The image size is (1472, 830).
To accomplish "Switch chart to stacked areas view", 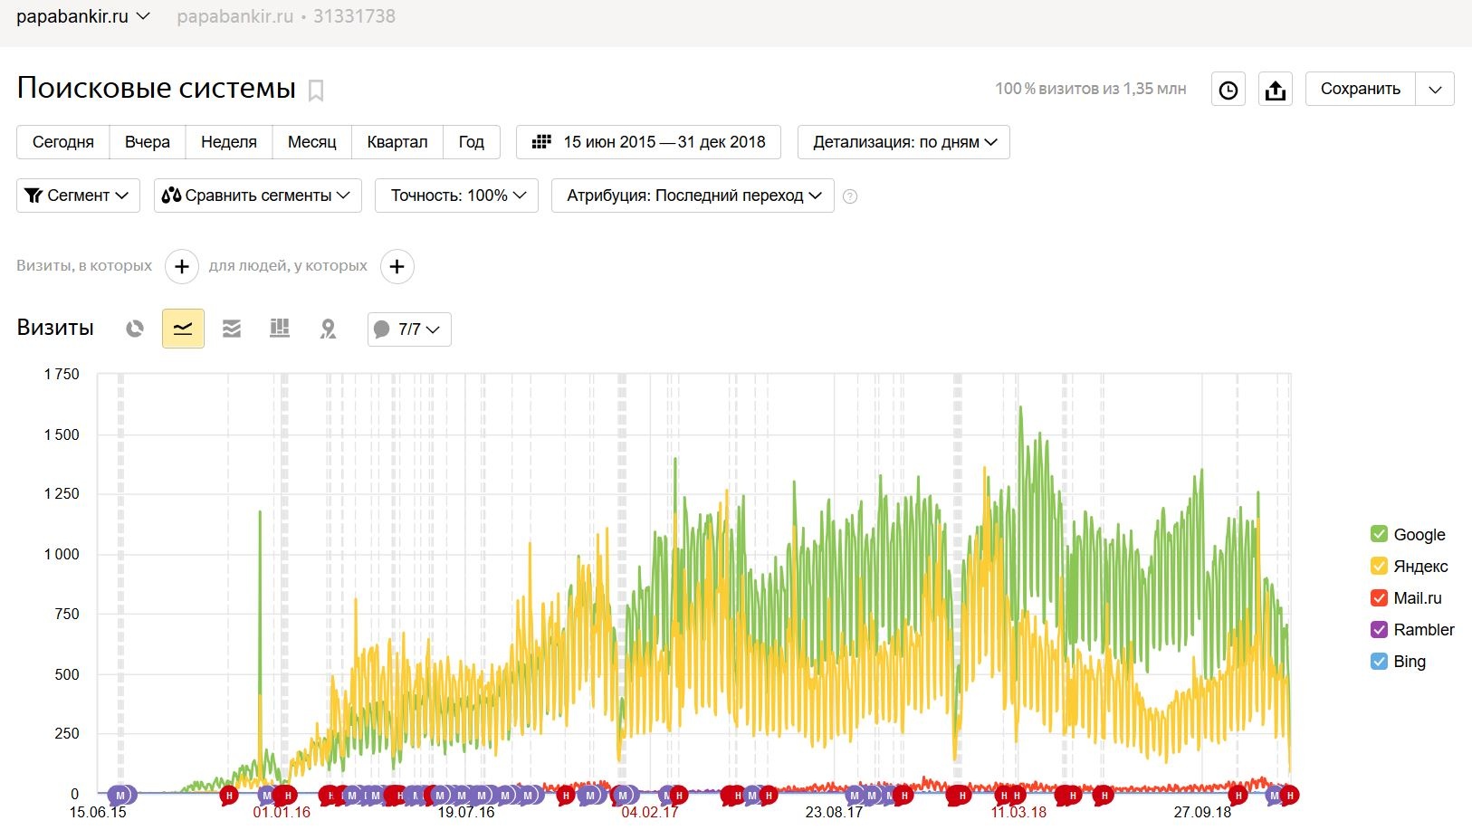I will pos(232,329).
